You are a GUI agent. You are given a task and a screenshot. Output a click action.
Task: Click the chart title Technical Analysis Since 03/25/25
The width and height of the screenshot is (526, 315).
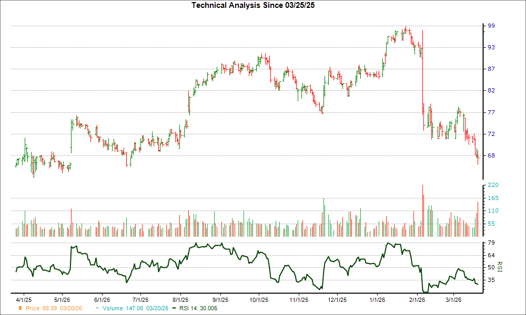(252, 6)
